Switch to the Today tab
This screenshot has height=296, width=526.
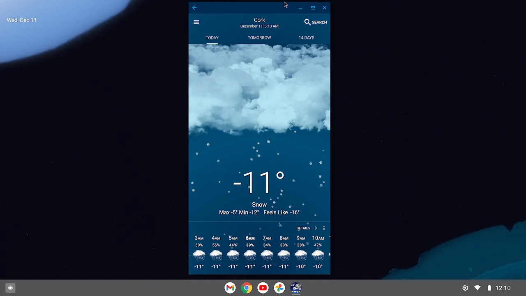click(212, 37)
